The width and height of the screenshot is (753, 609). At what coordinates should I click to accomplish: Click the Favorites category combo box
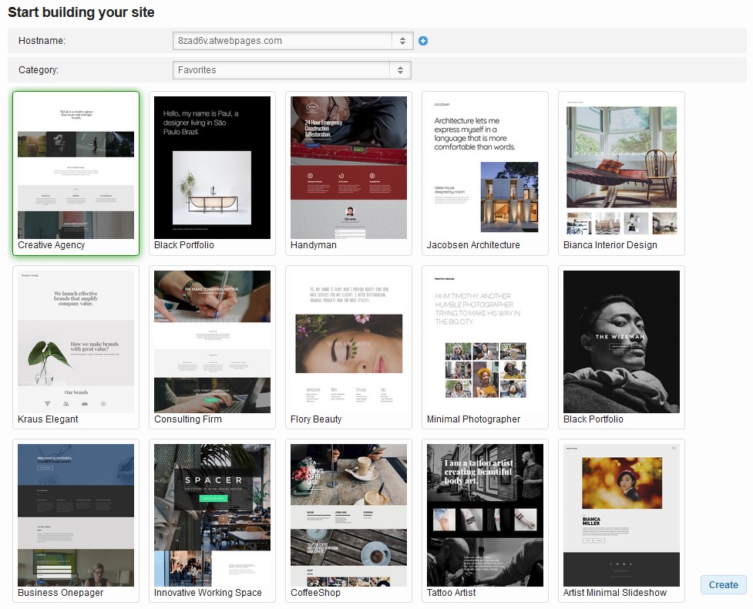click(x=282, y=70)
